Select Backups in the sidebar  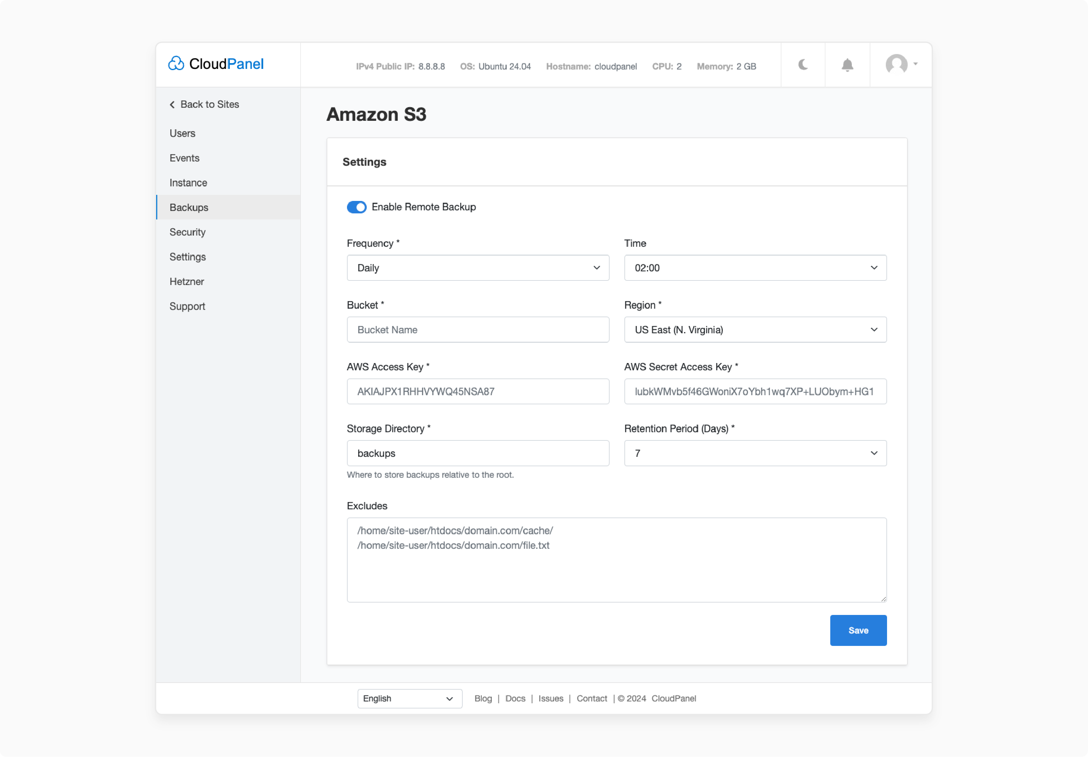228,208
